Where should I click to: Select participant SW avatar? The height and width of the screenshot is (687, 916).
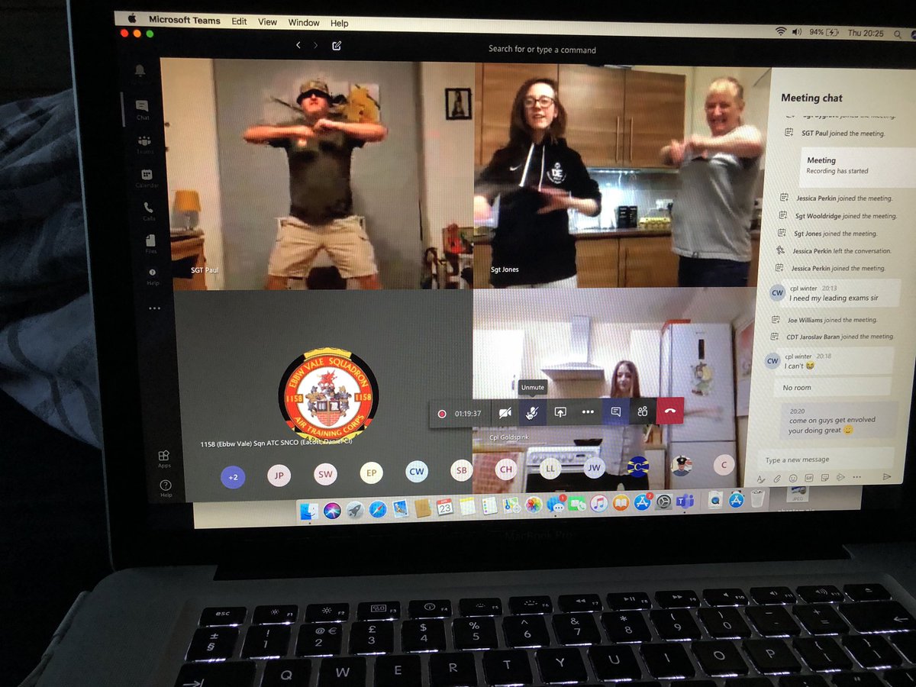pos(325,475)
